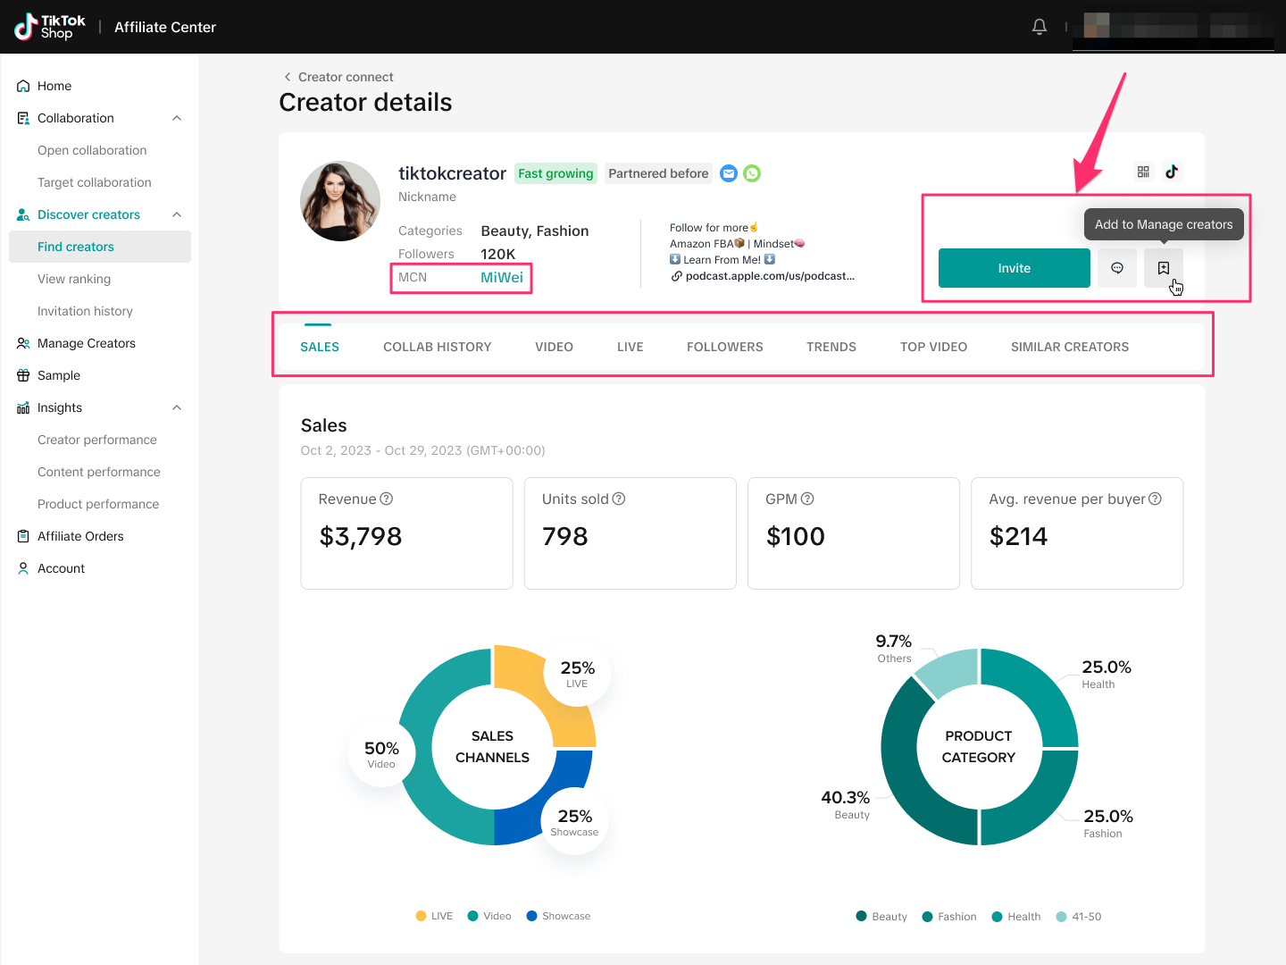Click Add to Manage creators bookmark icon
This screenshot has width=1286, height=965.
(1163, 268)
